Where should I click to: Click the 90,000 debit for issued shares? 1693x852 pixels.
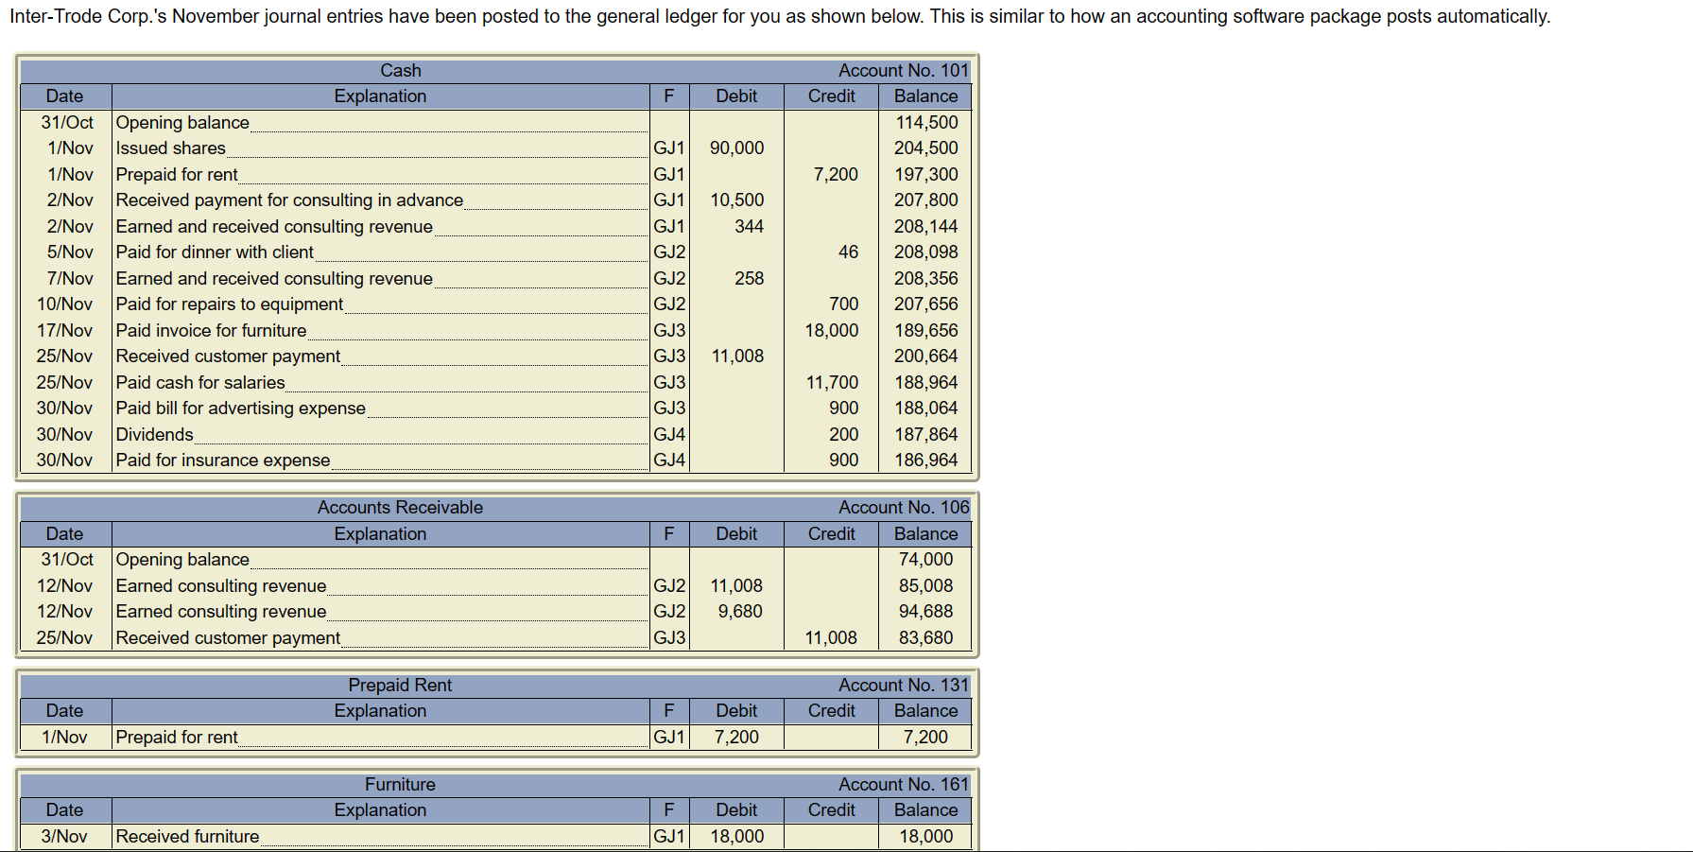pos(736,148)
